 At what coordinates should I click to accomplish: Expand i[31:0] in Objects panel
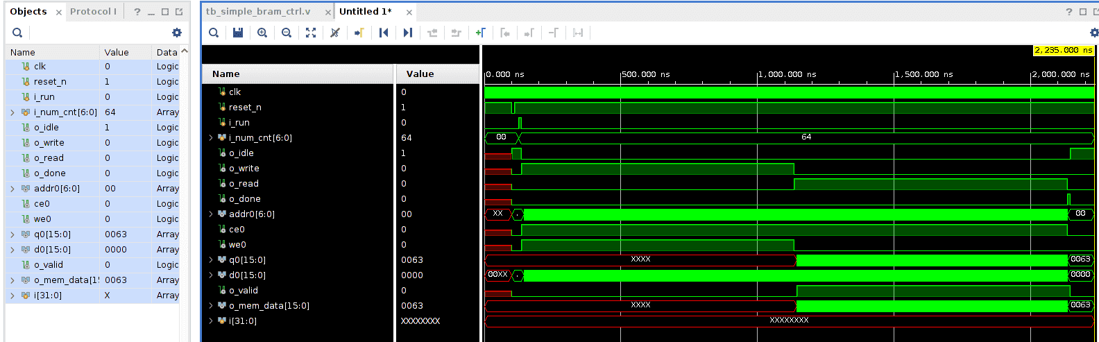coord(12,296)
